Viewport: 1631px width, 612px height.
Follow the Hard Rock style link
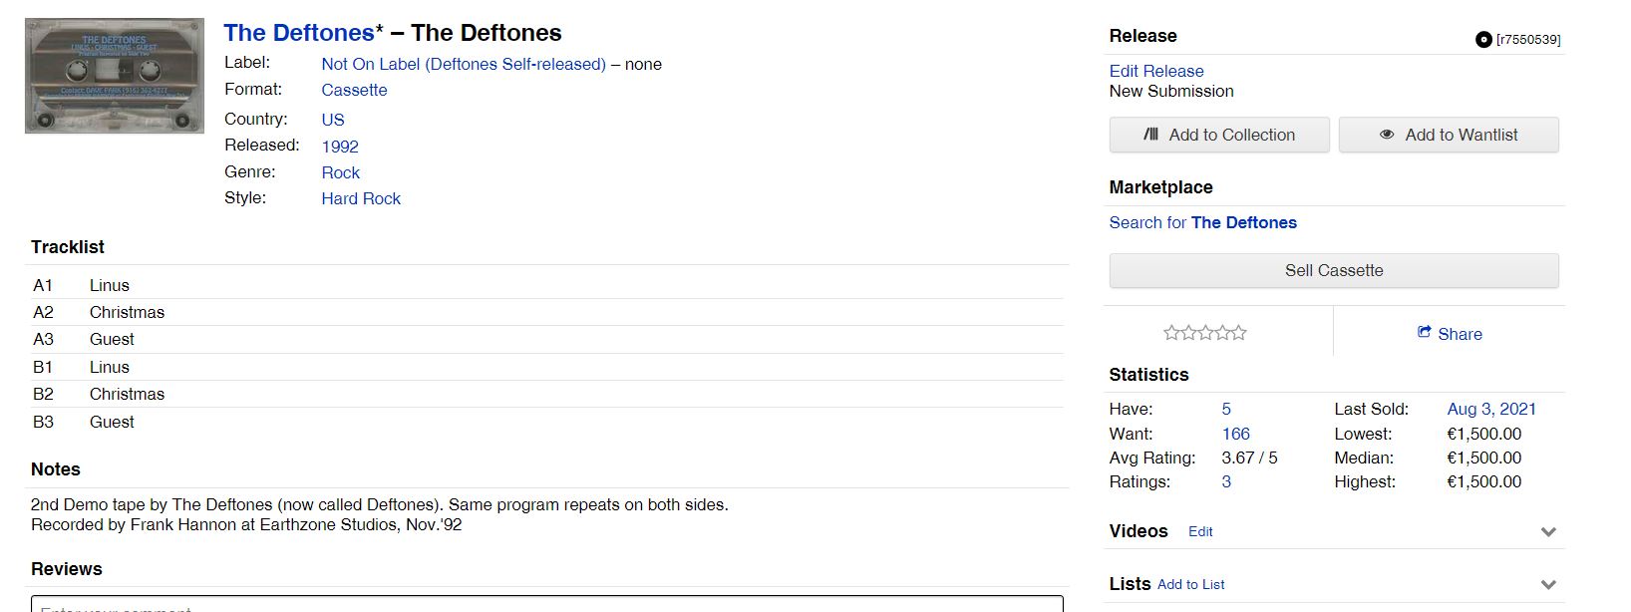[361, 198]
